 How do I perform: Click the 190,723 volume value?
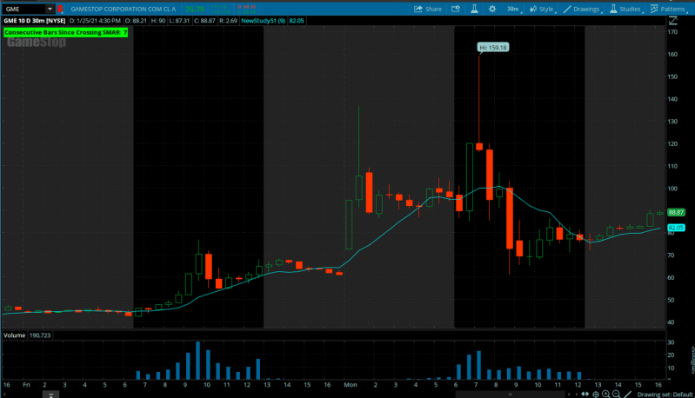click(40, 335)
